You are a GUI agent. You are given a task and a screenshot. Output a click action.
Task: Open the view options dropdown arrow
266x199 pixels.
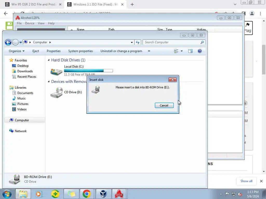coord(182,51)
